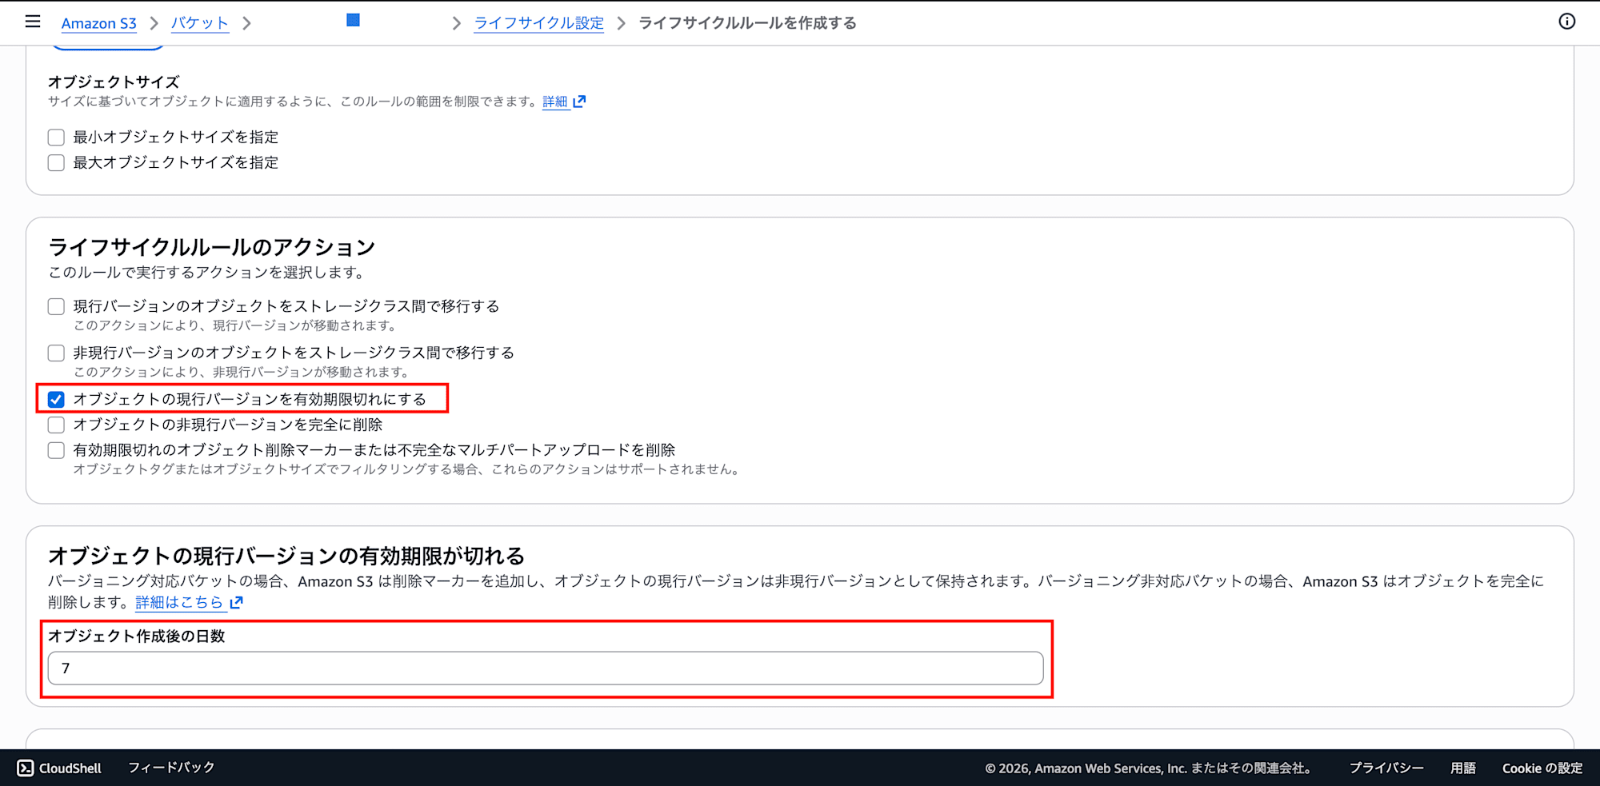Viewport: 1600px width, 786px height.
Task: Open 詳細はこちら link
Action: pyautogui.click(x=179, y=602)
